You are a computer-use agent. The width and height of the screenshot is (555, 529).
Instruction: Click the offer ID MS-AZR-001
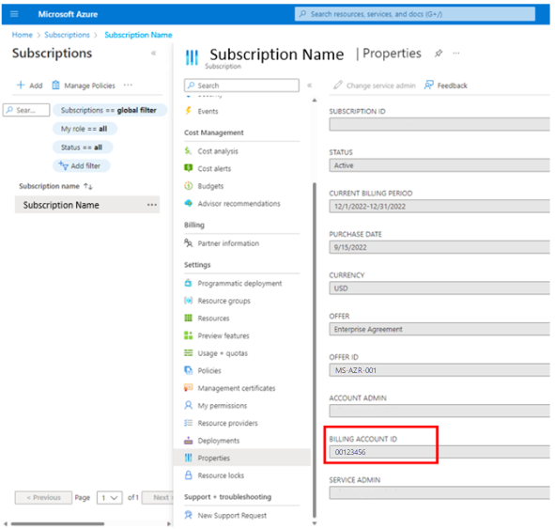coord(356,370)
